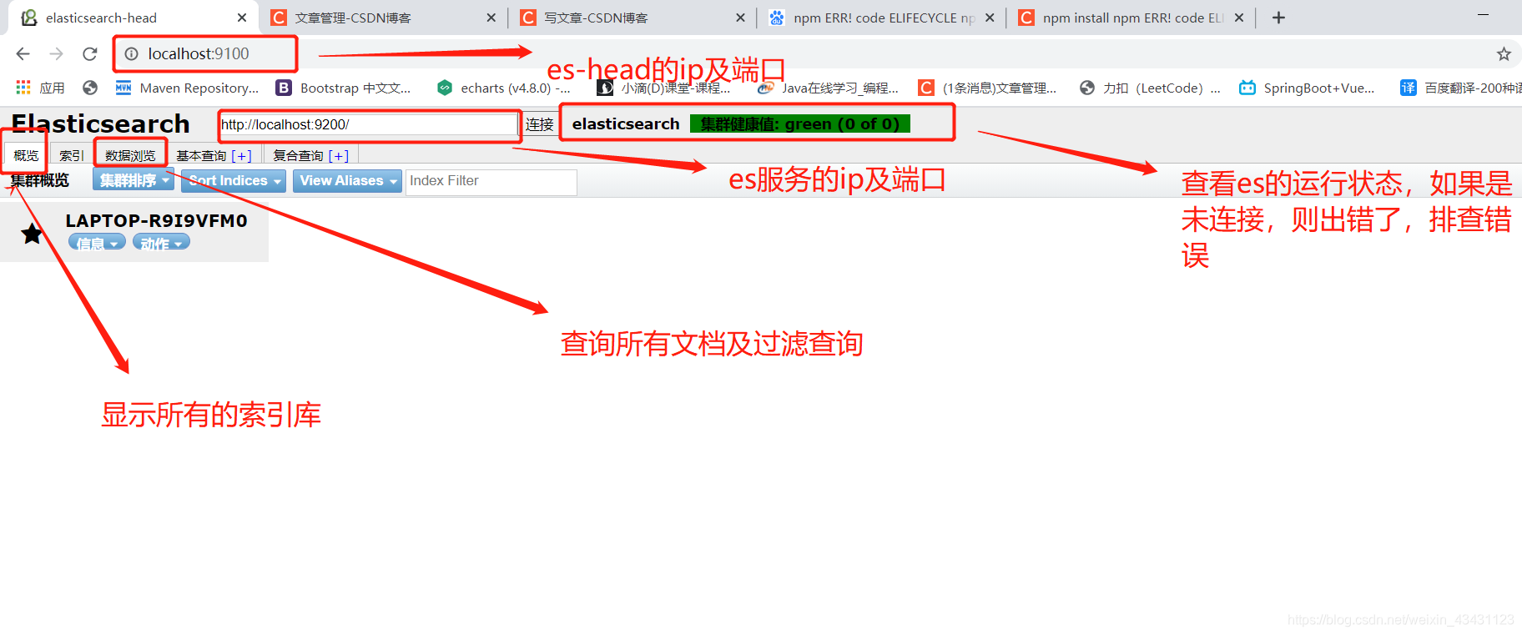Open the echarts (v4.8.0) bookmark
1522x635 pixels.
click(504, 88)
